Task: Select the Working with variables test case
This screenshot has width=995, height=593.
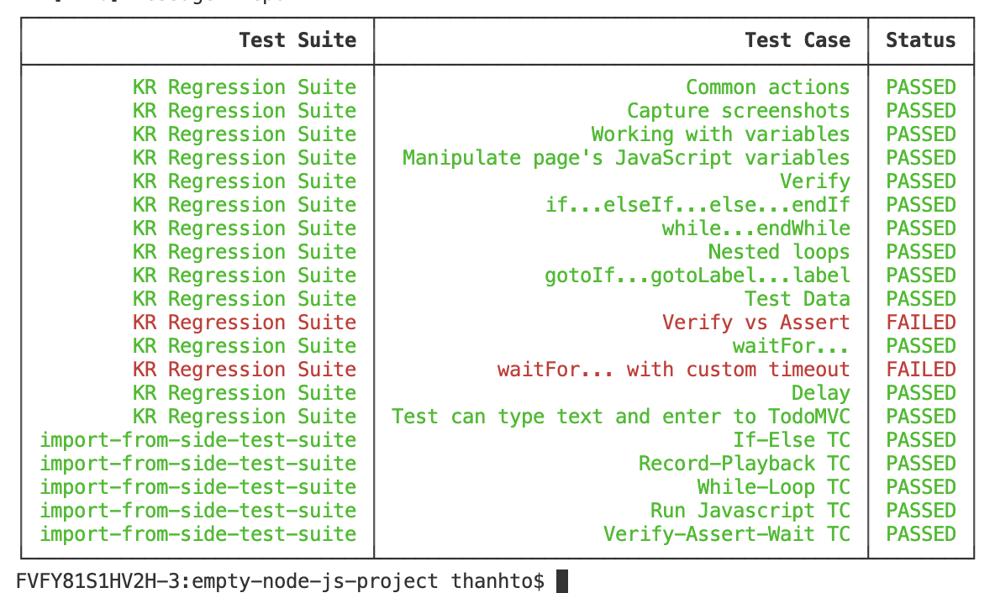Action: click(x=720, y=134)
